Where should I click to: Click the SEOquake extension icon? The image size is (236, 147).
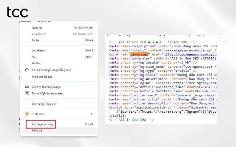(x=27, y=114)
